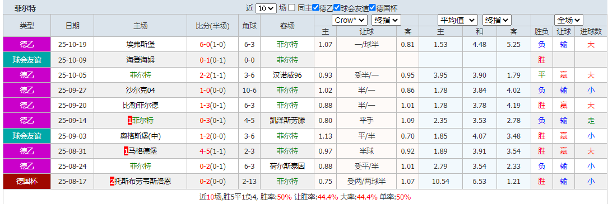Open the 全场 dropdown
Viewport: 608px width, 204px height.
pos(569,20)
